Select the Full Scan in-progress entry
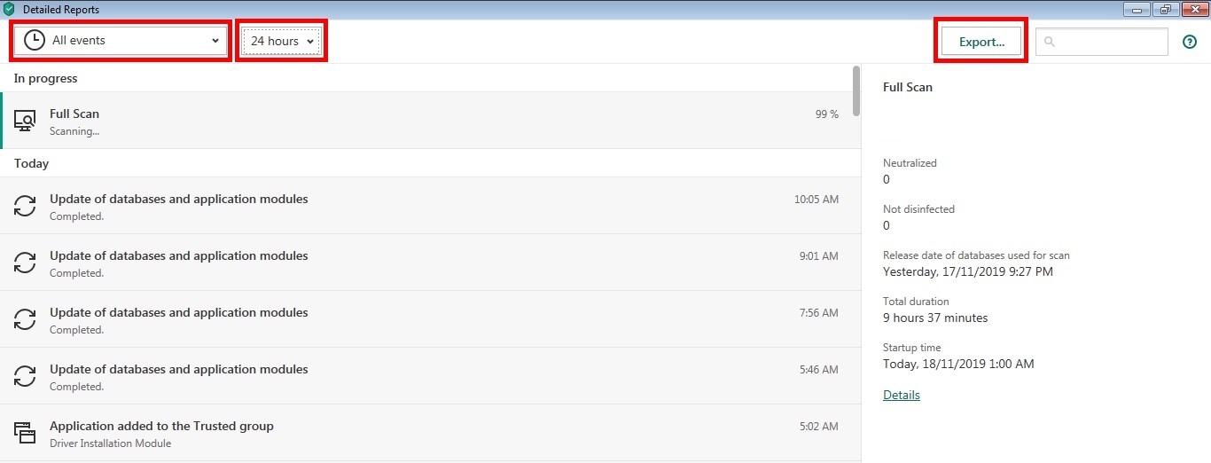This screenshot has height=463, width=1211. 426,121
